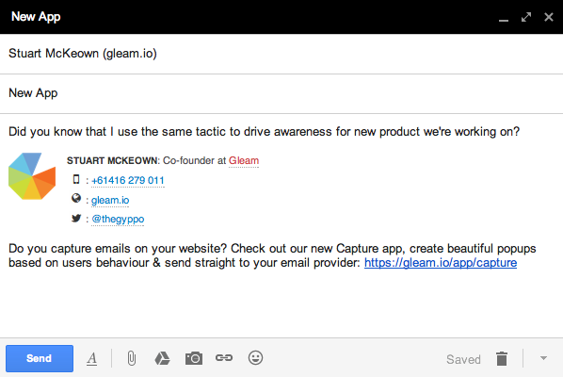Open the @thegyppo Twitter link
Viewport: 563px width, 377px height.
point(118,219)
